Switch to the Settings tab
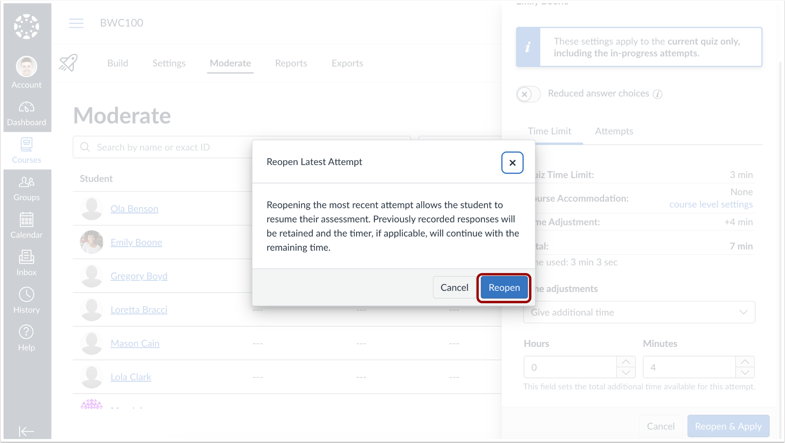The image size is (785, 443). tap(169, 63)
